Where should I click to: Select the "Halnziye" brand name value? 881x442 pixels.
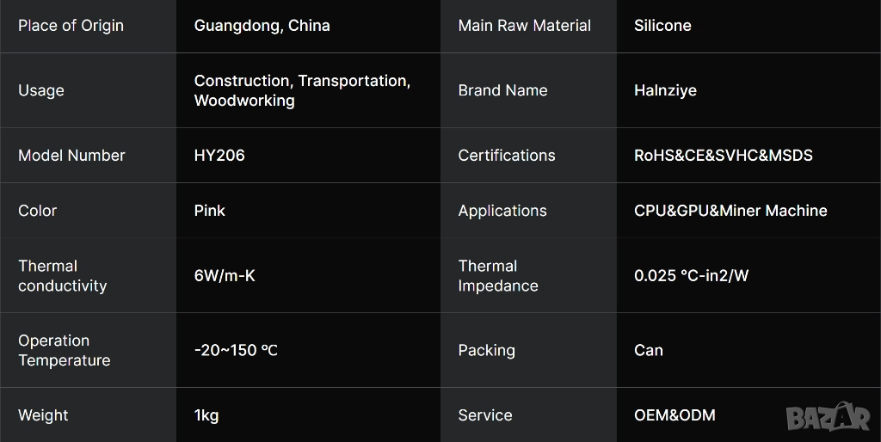click(665, 90)
